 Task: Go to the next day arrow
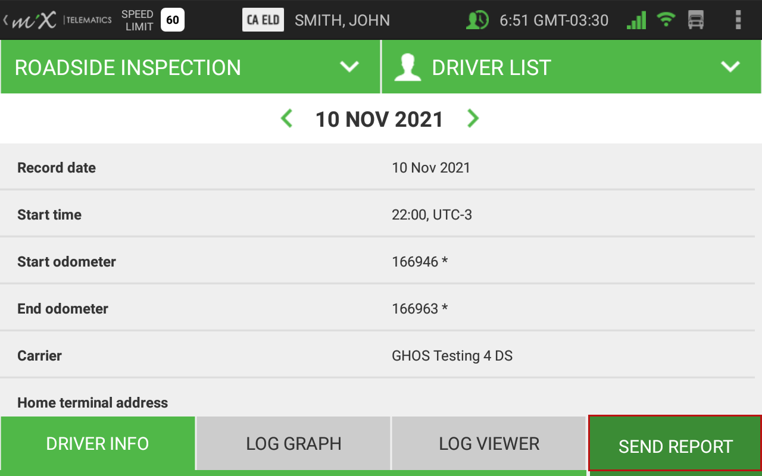pos(473,118)
